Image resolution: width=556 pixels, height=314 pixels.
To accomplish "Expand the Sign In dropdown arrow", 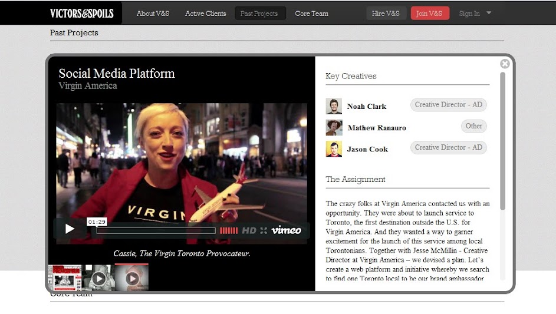I will 489,13.
